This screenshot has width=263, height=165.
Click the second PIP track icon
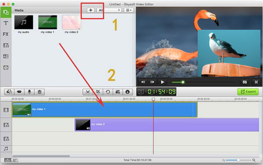click(x=6, y=139)
